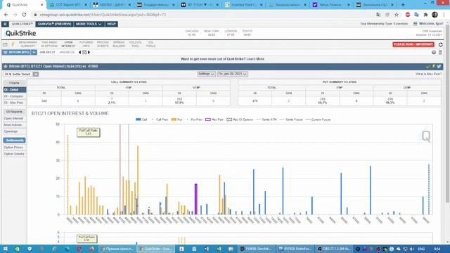This screenshot has height=253, width=450.
Task: Open This Week in Options menu item
Action: [x=49, y=44]
